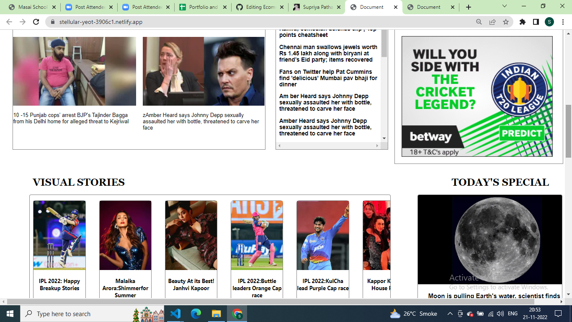The image size is (572, 322).
Task: Expand hidden icons chevron in system tray
Action: tap(450, 314)
